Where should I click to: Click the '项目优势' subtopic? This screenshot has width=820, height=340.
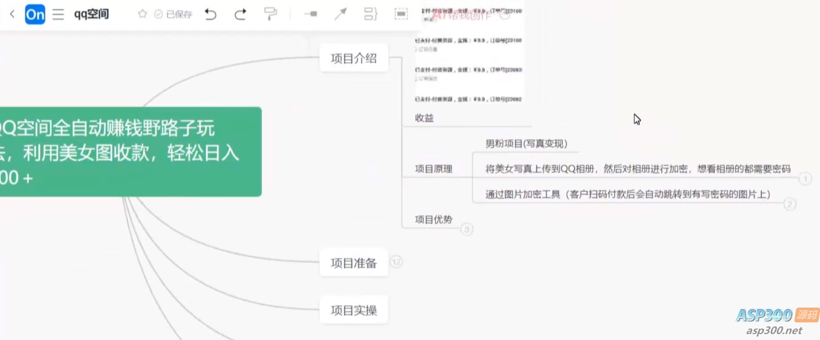pyautogui.click(x=434, y=219)
